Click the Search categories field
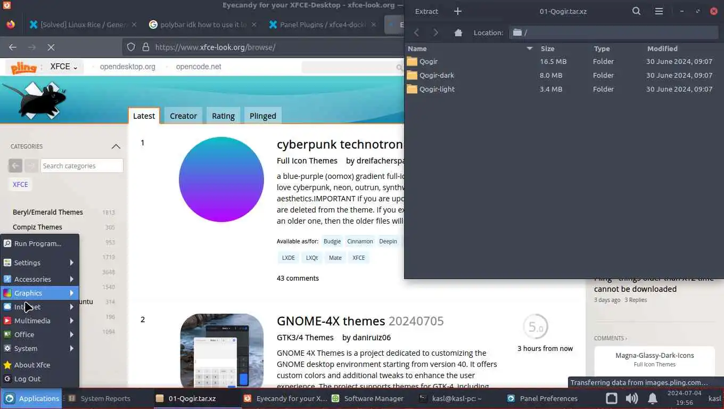This screenshot has width=724, height=409. coord(82,166)
